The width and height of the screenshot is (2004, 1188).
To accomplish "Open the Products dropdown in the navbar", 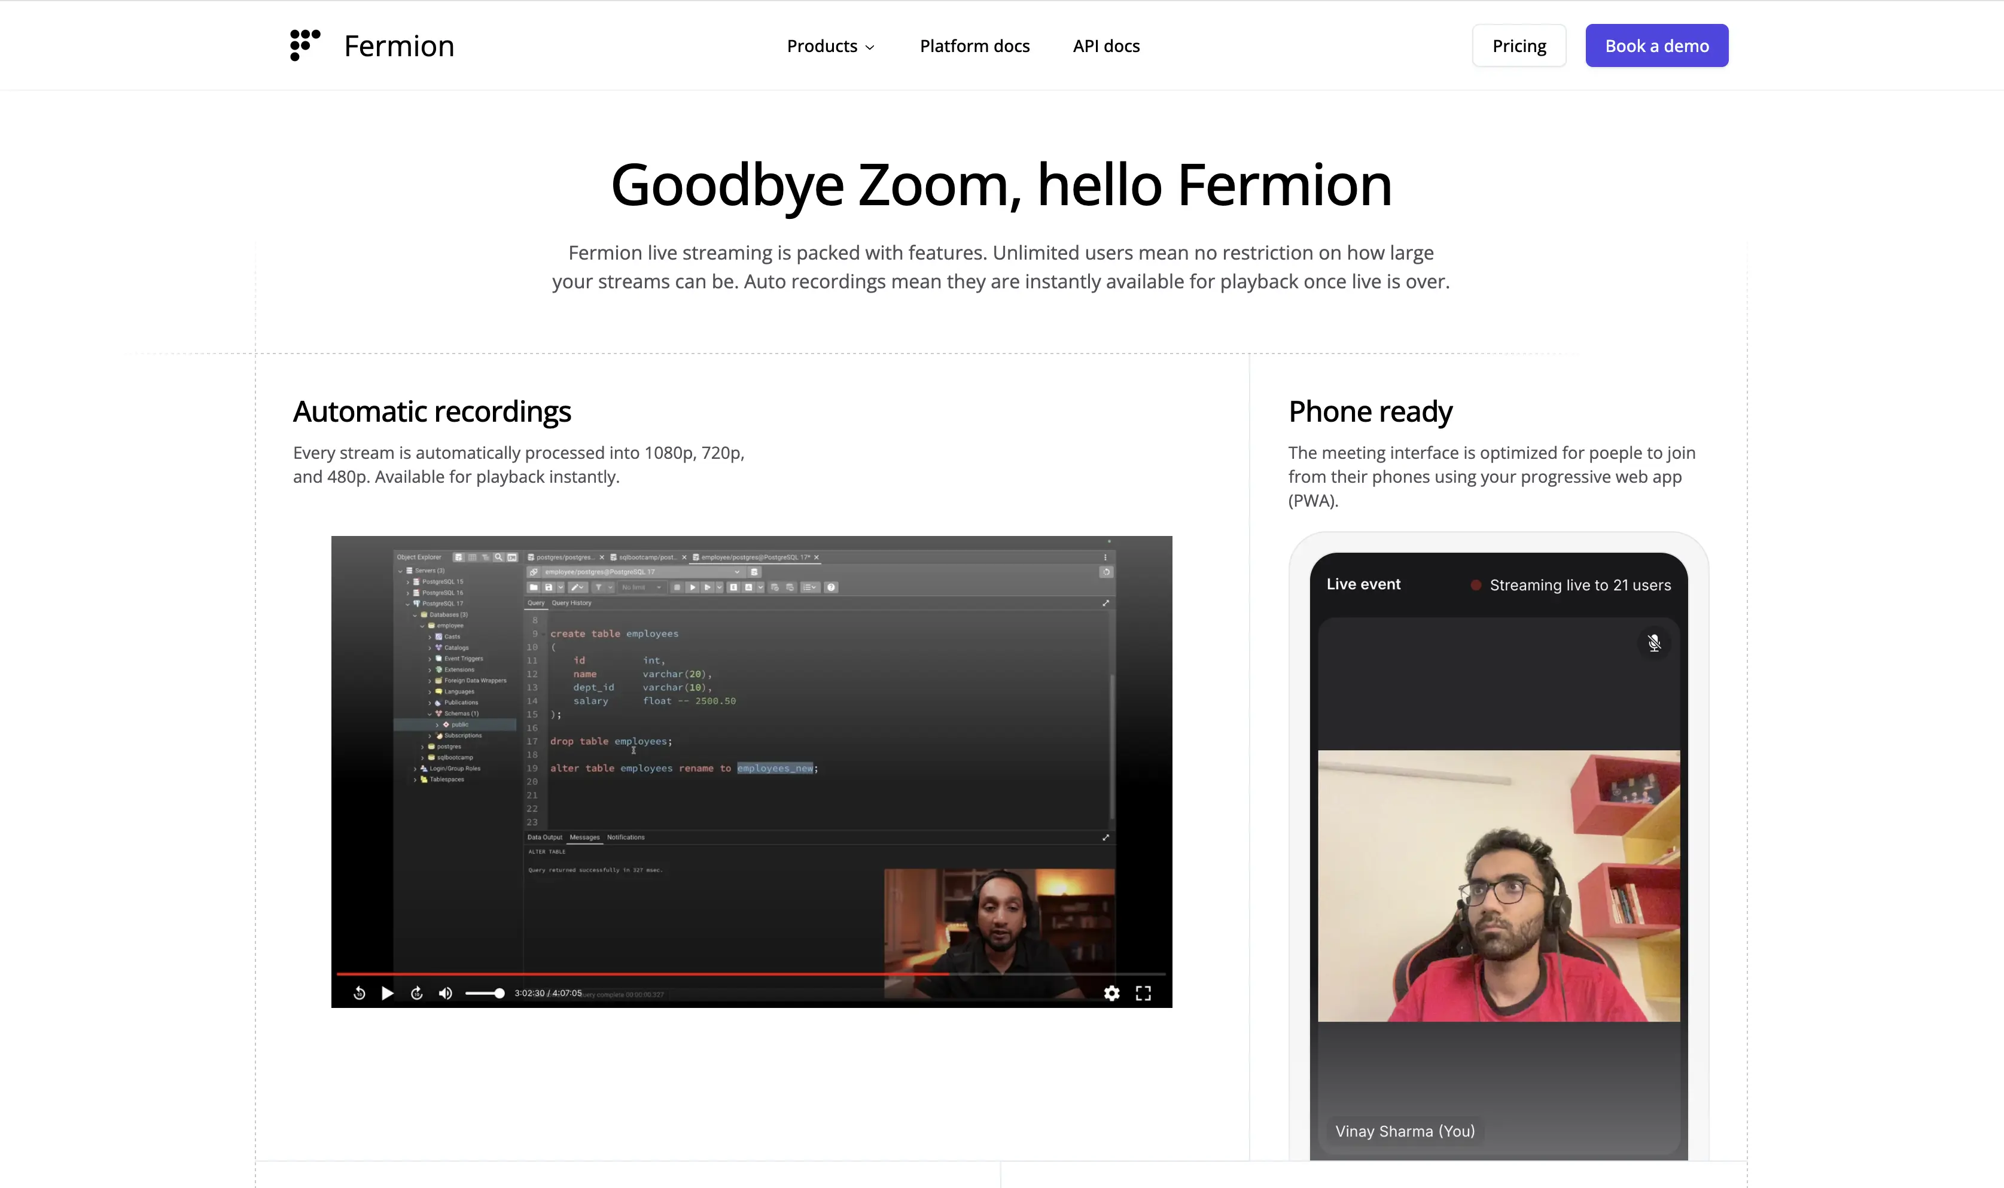I will tap(830, 45).
